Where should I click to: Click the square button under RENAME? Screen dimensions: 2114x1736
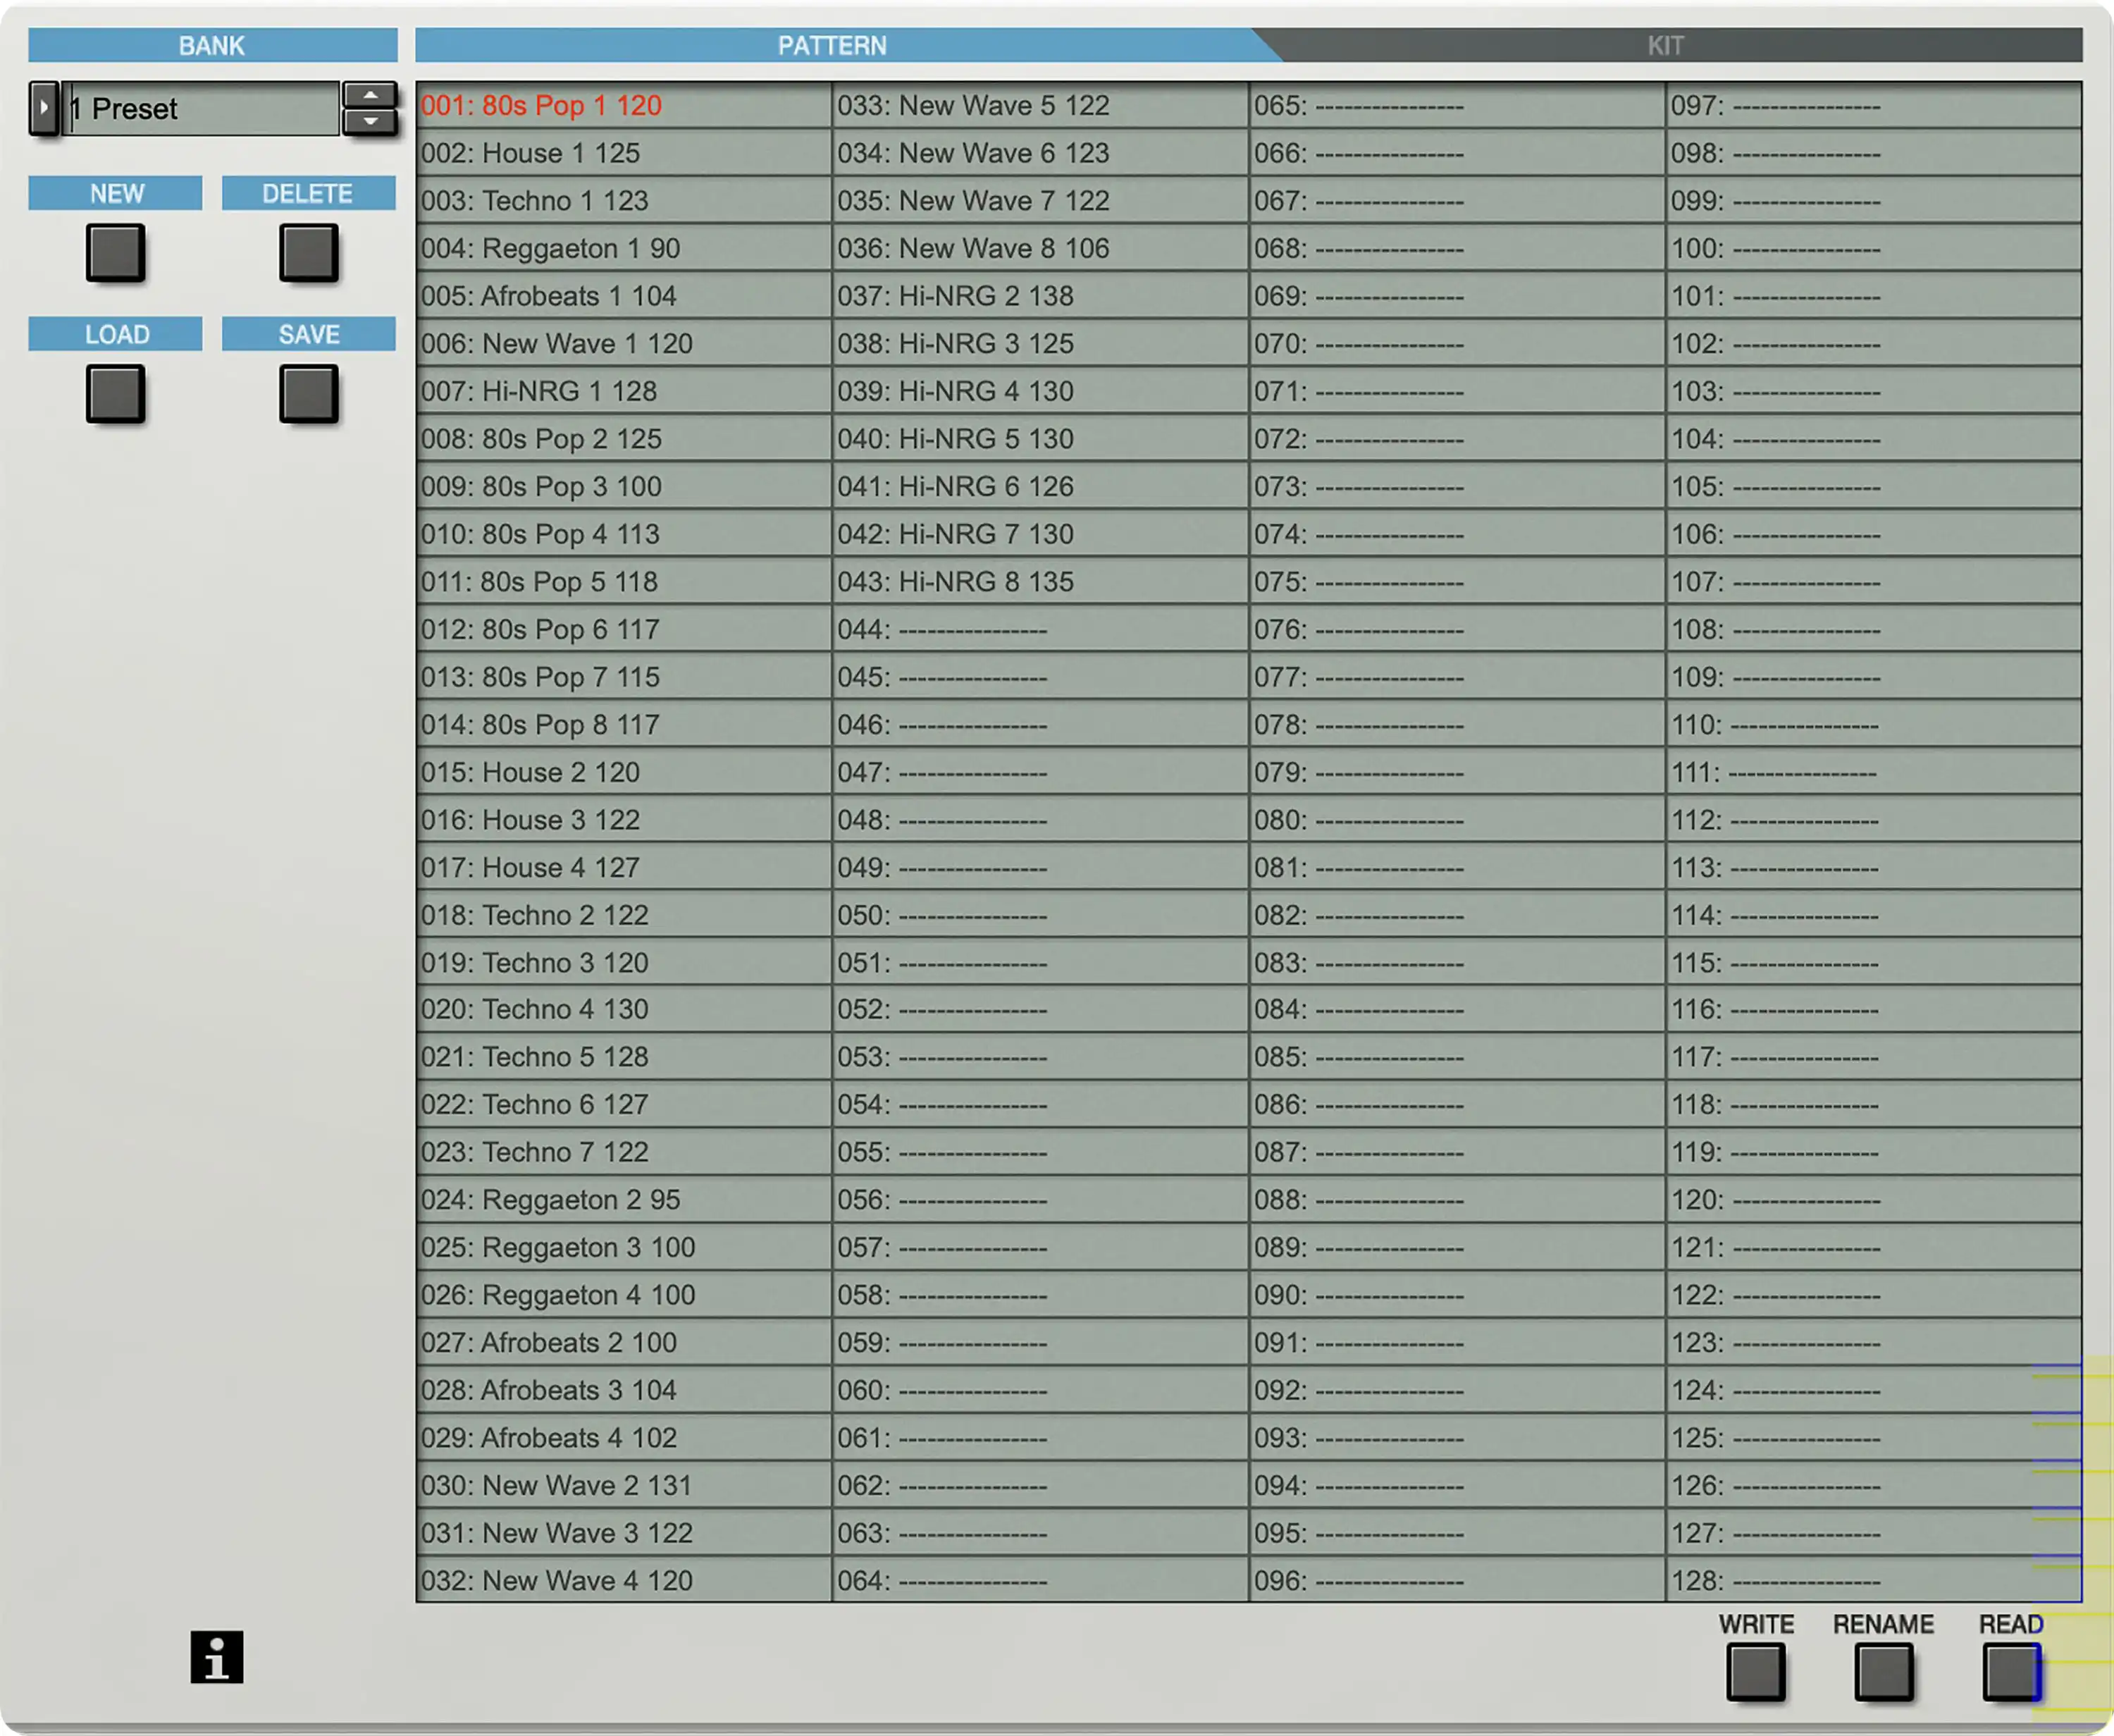pos(1884,1671)
